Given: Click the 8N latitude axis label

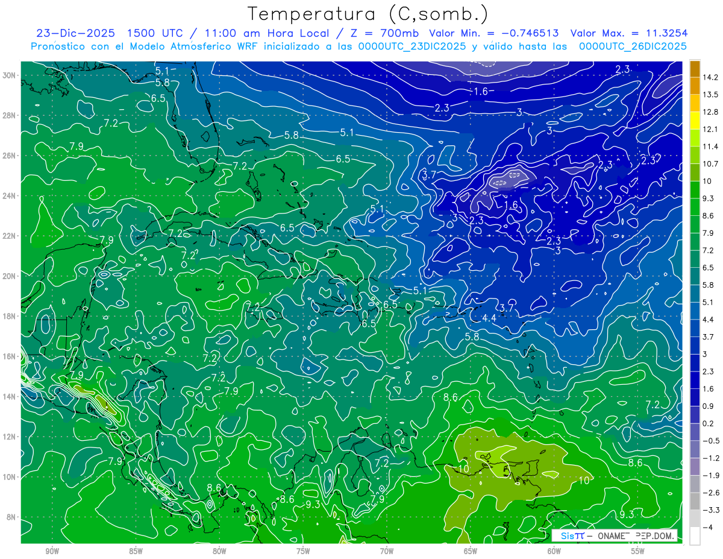Looking at the screenshot, I should tap(11, 517).
